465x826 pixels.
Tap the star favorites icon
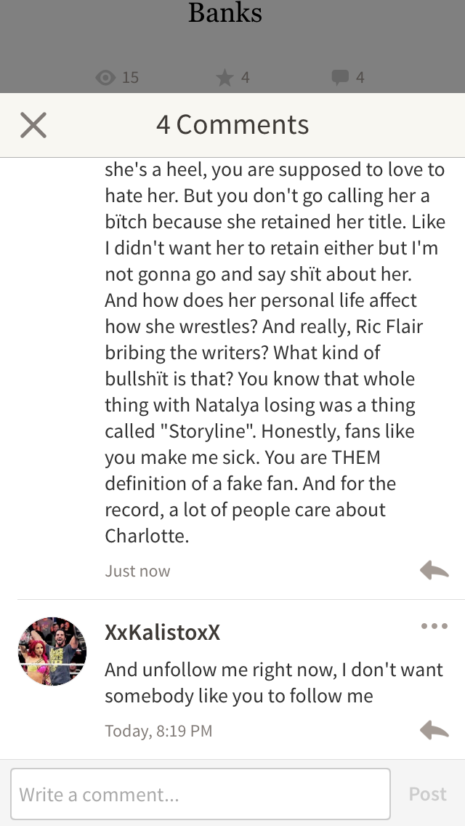point(225,78)
